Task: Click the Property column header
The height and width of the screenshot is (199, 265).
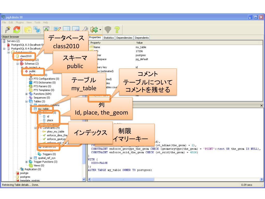Action: [112, 43]
